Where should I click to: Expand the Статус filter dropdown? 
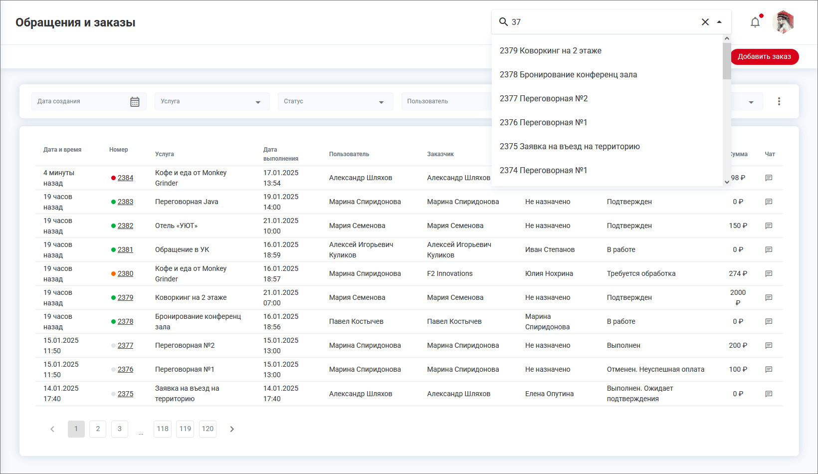coord(381,102)
